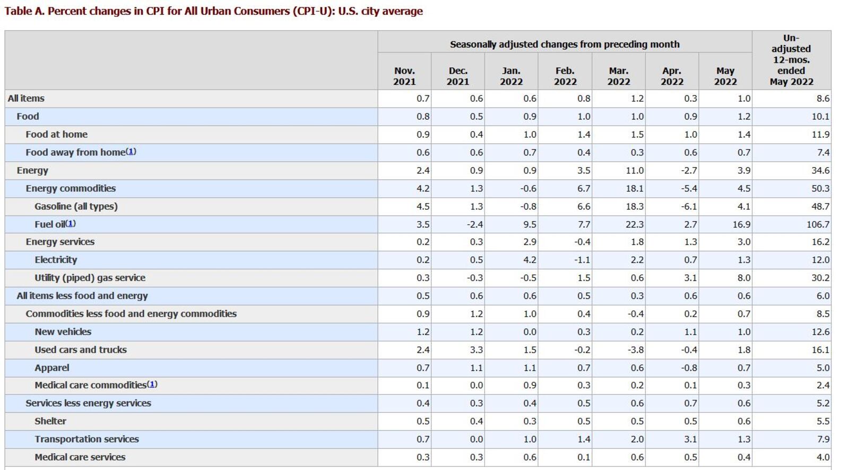Select the 'Apparel' row label

coord(51,368)
